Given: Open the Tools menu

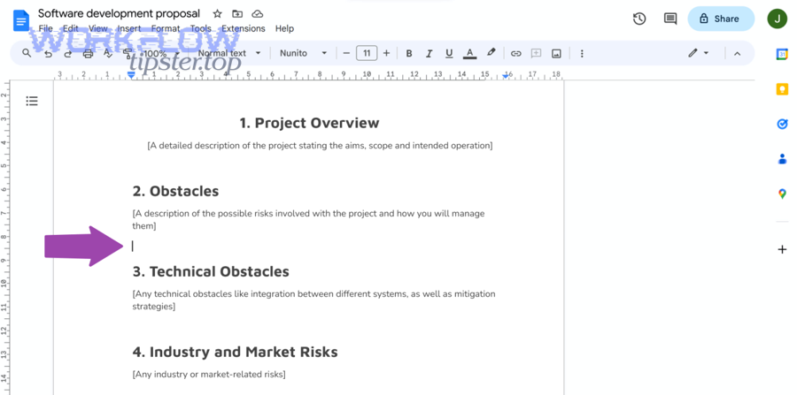Looking at the screenshot, I should tap(201, 29).
